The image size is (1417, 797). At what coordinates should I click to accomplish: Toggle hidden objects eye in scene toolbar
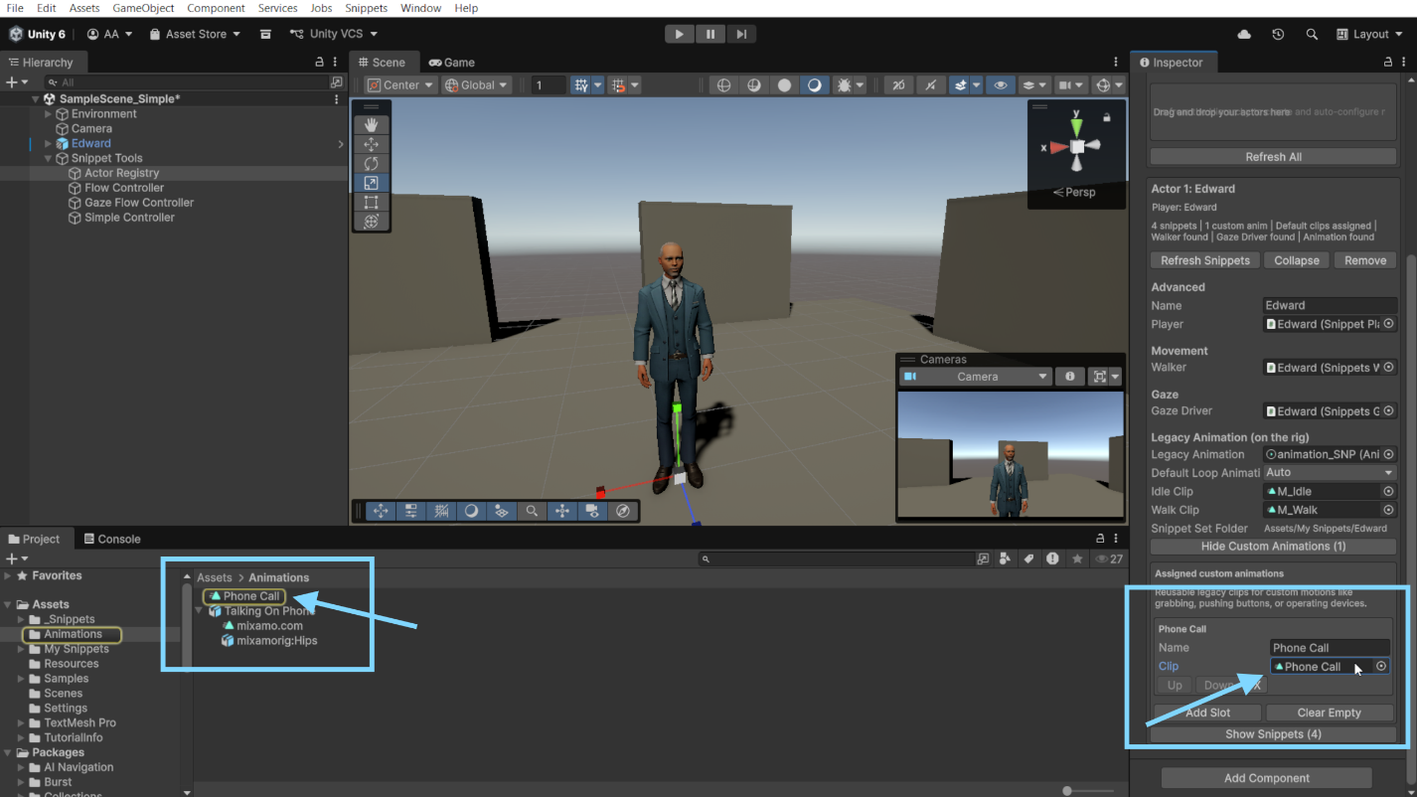coord(1001,85)
